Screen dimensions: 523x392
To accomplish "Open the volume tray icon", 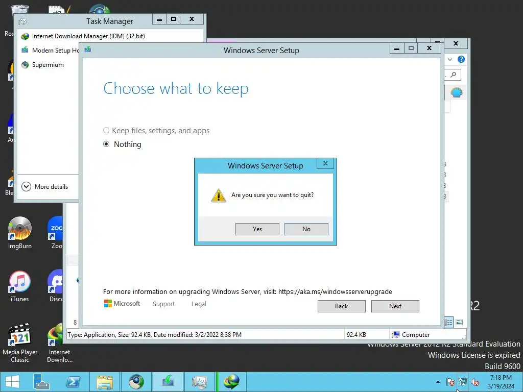I will [475, 382].
